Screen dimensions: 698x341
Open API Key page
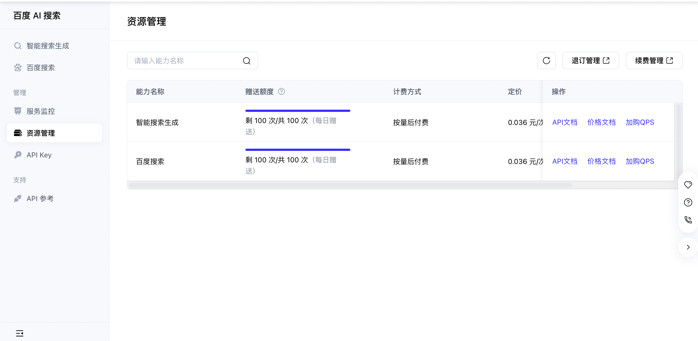39,155
